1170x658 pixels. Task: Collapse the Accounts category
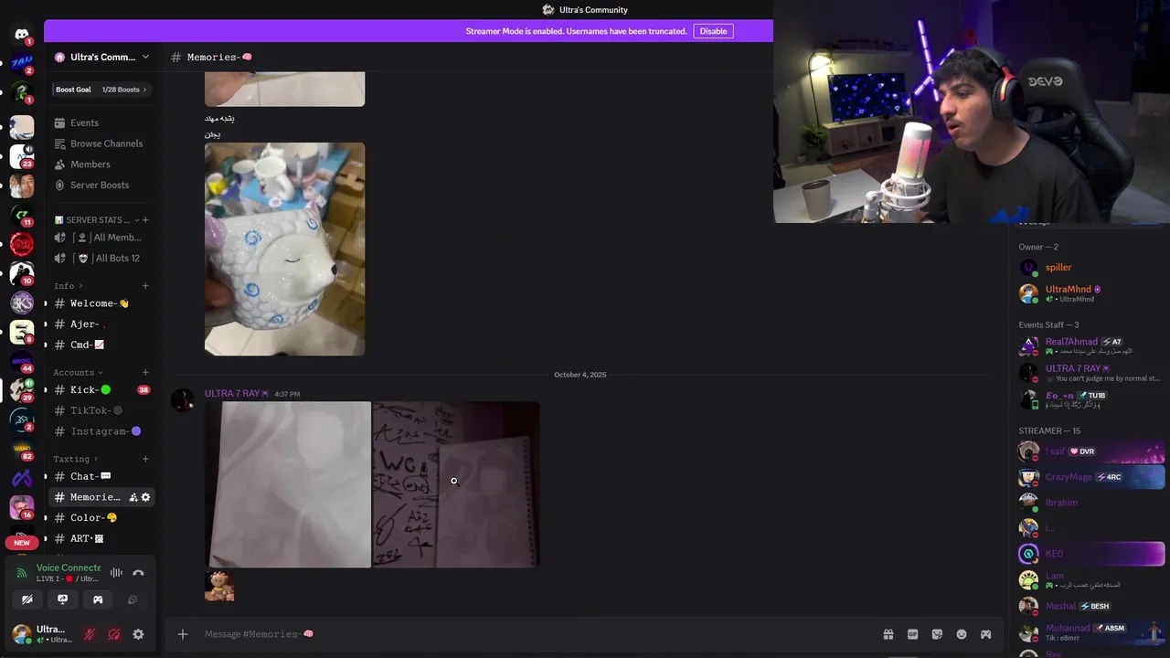coord(78,373)
